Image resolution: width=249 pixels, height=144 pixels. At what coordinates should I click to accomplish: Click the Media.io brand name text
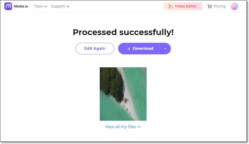tap(21, 6)
